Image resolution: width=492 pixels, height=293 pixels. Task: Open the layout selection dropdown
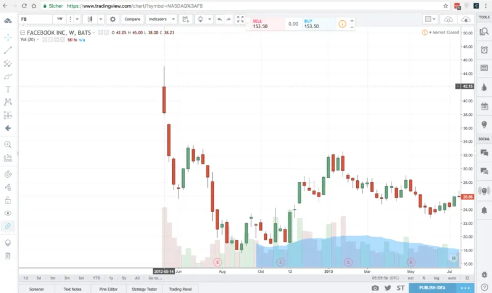(430, 20)
